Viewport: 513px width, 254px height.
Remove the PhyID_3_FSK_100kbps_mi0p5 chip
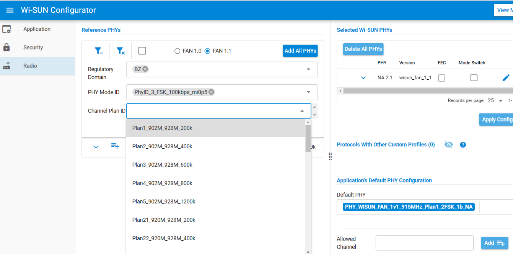(211, 92)
